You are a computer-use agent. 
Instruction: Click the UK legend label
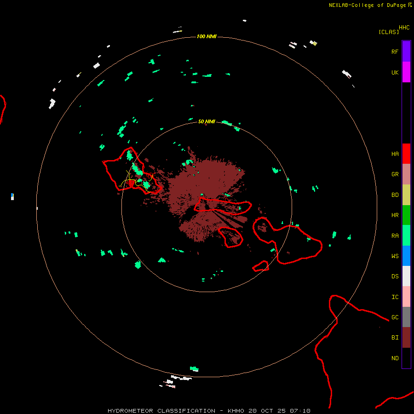pos(395,72)
